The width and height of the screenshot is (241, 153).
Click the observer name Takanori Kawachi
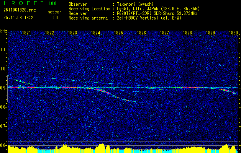click(135, 4)
